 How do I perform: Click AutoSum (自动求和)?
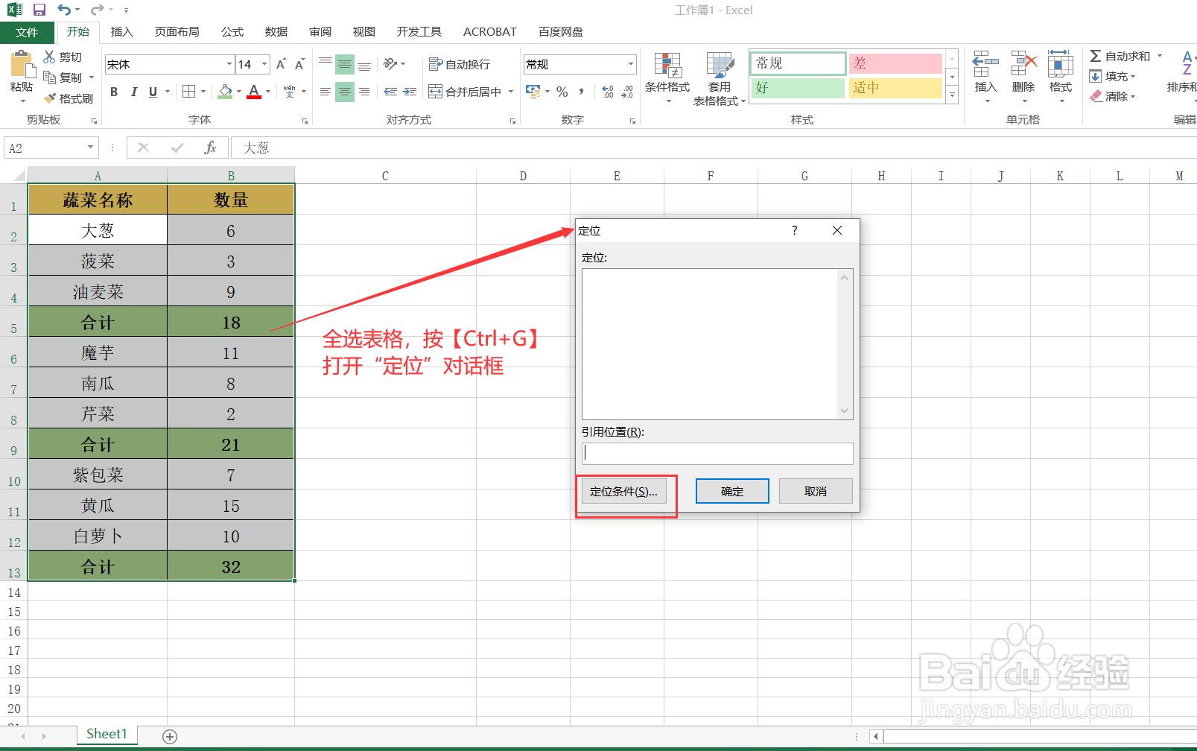pyautogui.click(x=1120, y=57)
